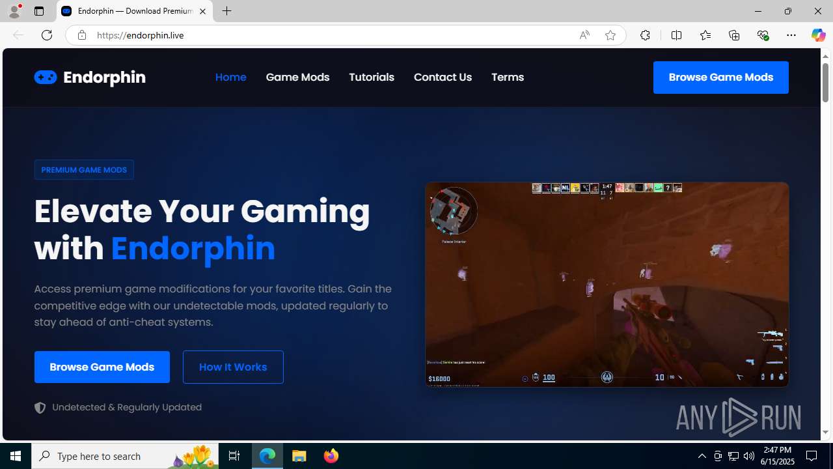Click the PREMIUM GAME MODS badge
Screen dimensions: 833x469
pyautogui.click(x=84, y=169)
